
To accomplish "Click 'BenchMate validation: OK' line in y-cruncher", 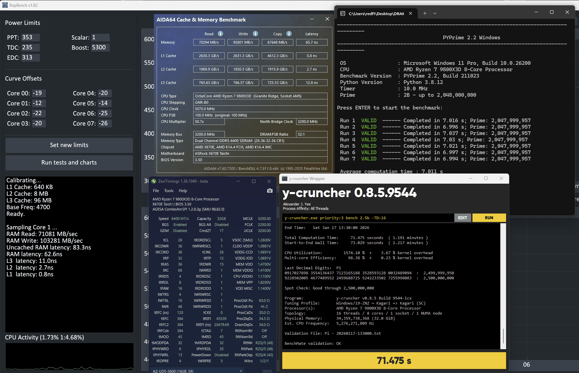I will coord(313,343).
